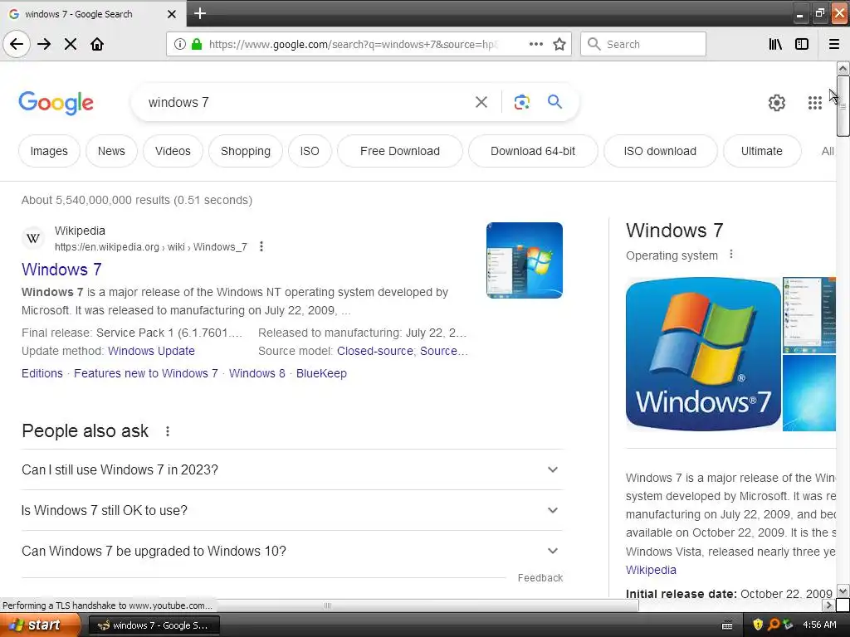Open the Windows Start menu
The height and width of the screenshot is (637, 850).
[40, 625]
